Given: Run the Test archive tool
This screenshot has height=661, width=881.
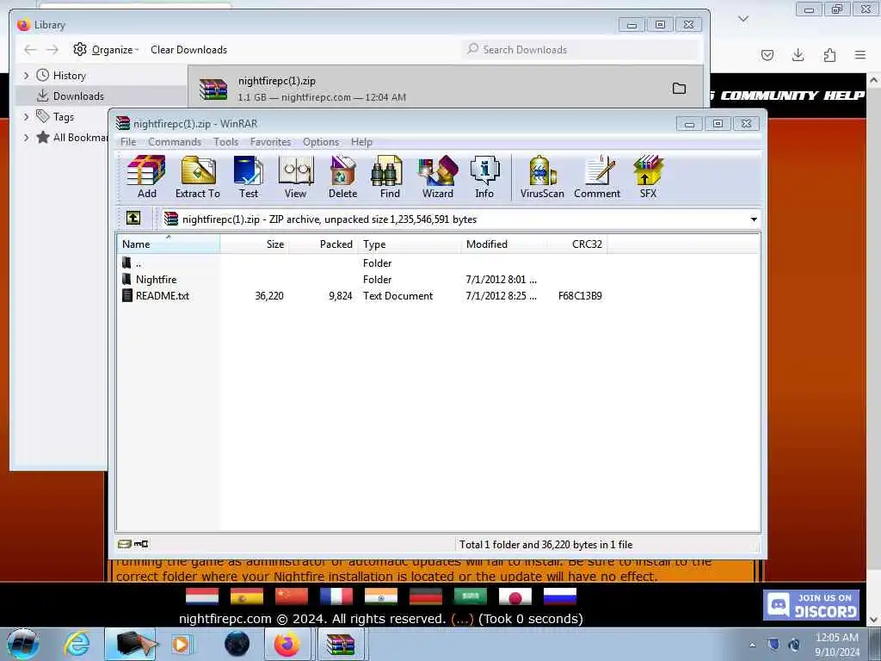Looking at the screenshot, I should 249,177.
